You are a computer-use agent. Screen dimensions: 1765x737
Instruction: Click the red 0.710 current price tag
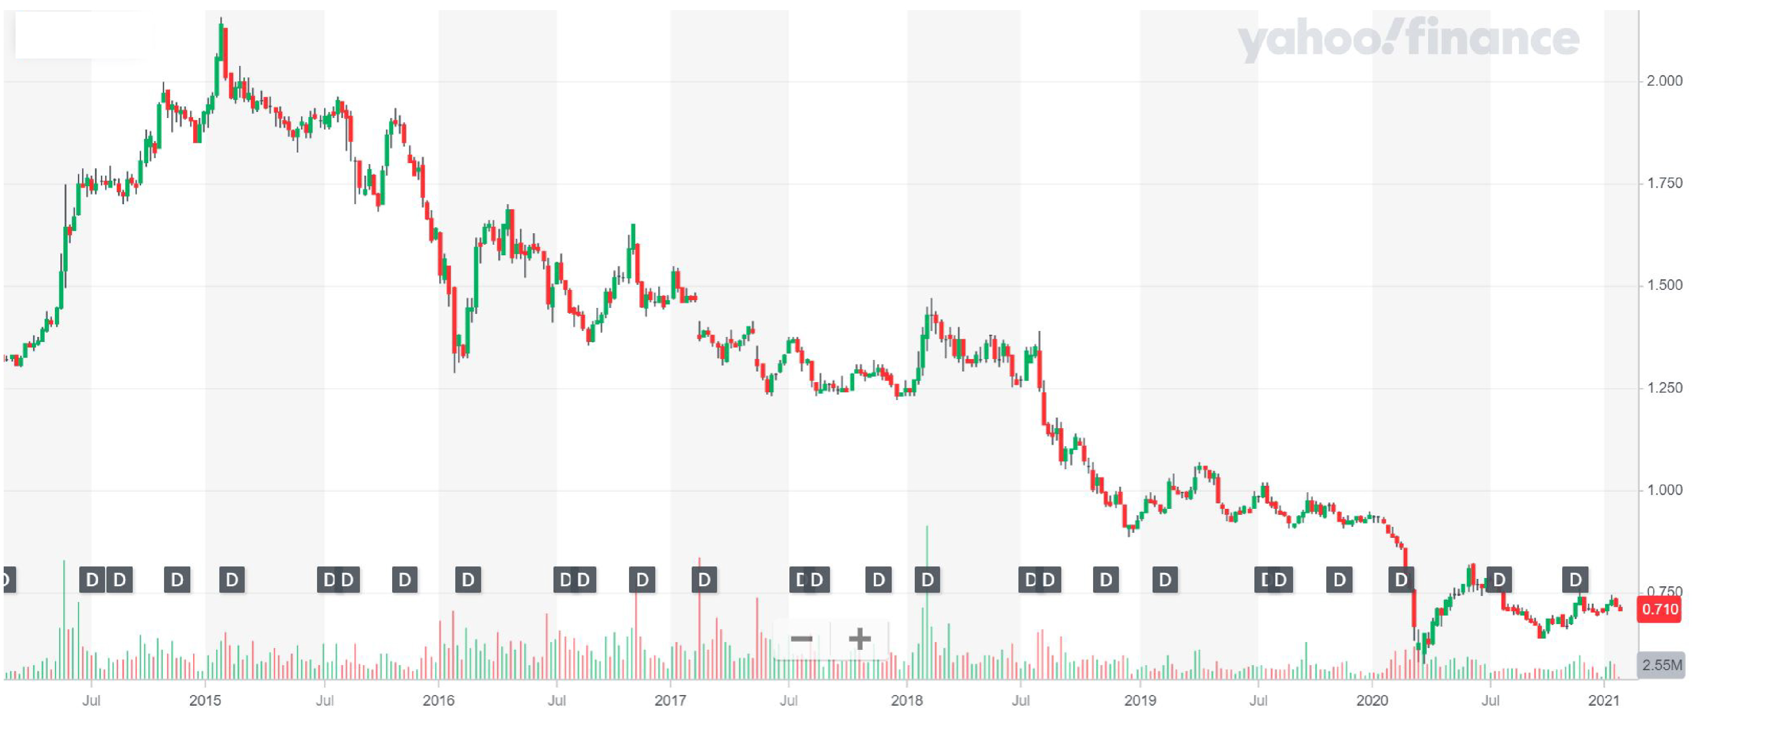pos(1659,609)
